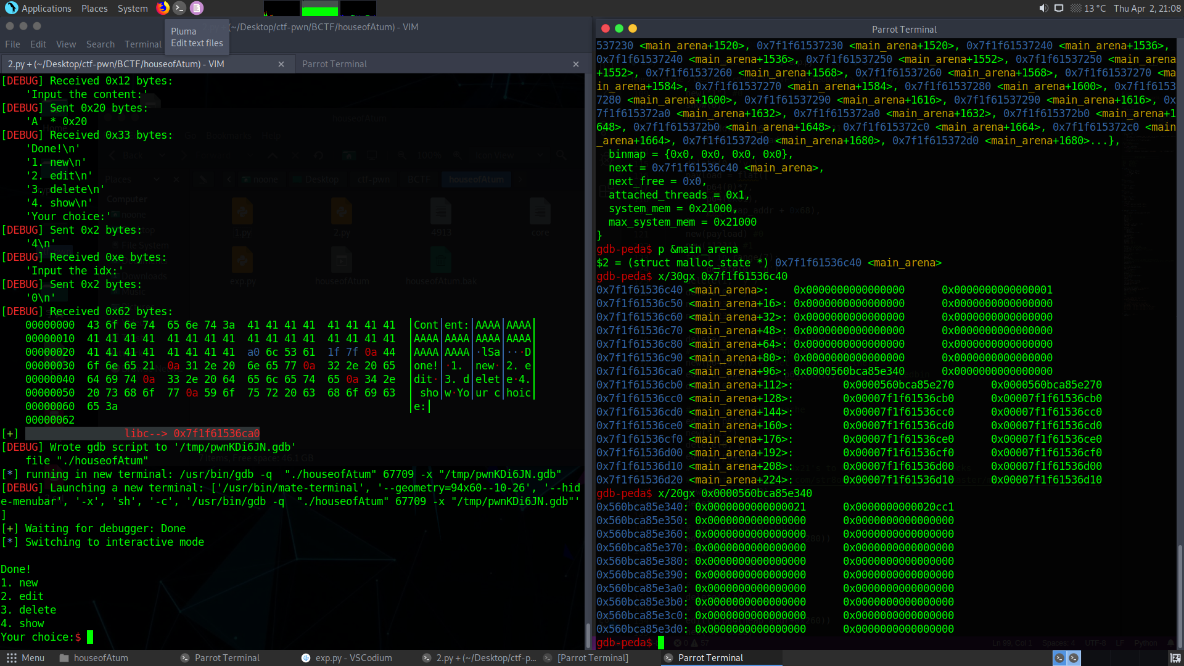
Task: Click 'Waiting for debugger: Done' line
Action: (x=94, y=528)
